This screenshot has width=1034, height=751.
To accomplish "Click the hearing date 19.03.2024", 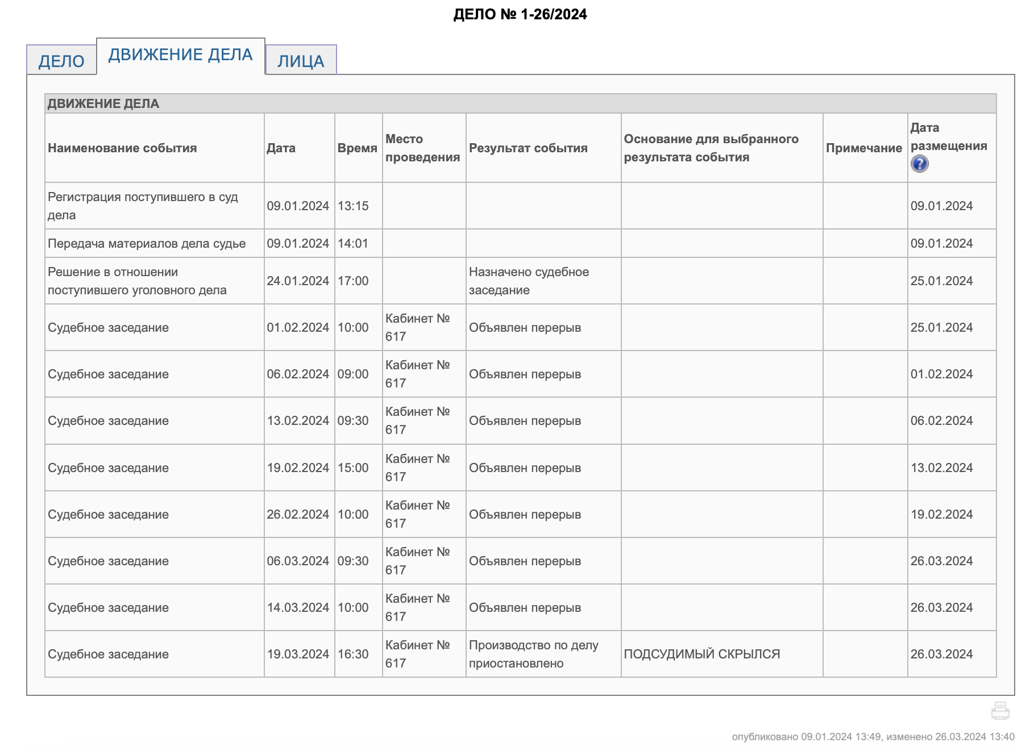I will [x=298, y=654].
